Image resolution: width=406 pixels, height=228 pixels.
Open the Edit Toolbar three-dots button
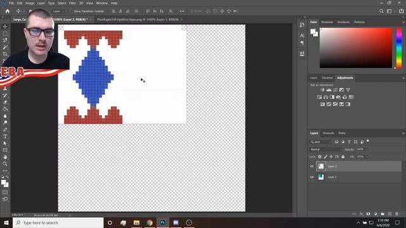click(x=5, y=171)
